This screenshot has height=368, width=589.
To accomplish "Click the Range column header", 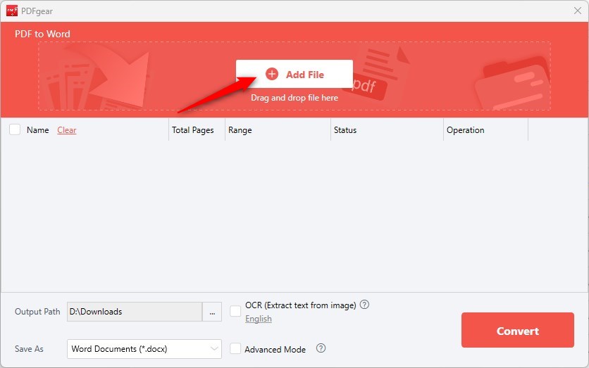I will 240,130.
